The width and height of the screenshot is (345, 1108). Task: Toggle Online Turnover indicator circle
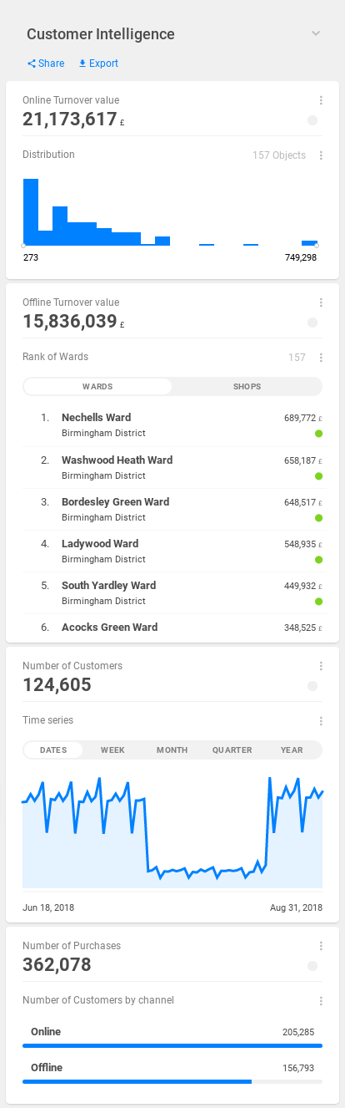pos(312,120)
